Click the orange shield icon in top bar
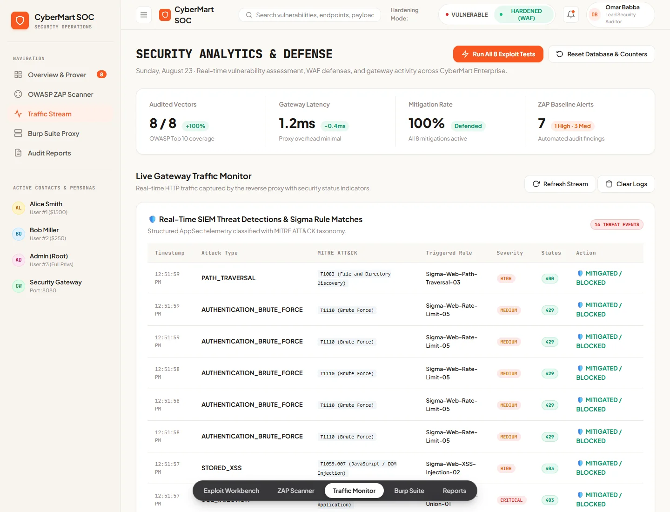The width and height of the screenshot is (670, 512). pos(165,15)
